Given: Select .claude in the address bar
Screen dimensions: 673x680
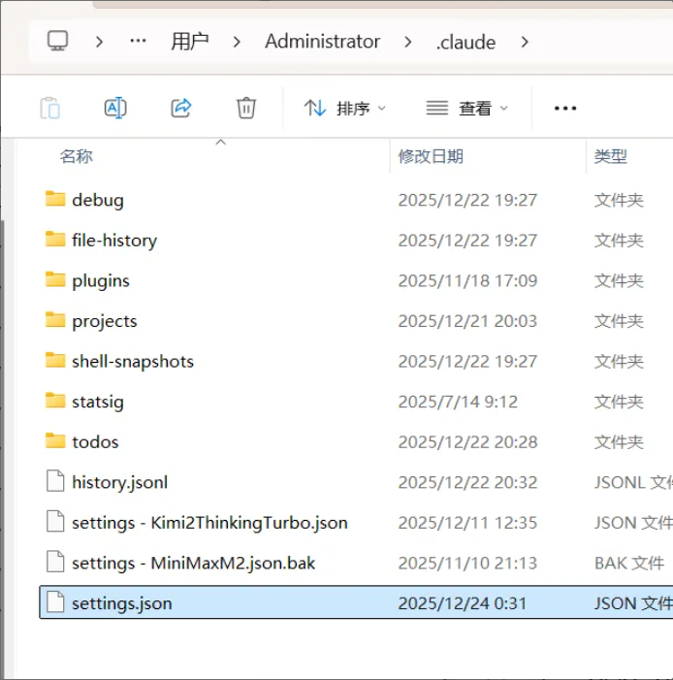Looking at the screenshot, I should point(465,42).
